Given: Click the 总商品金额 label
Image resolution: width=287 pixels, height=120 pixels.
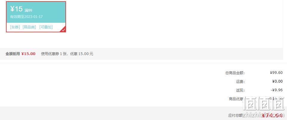Looking at the screenshot, I should coord(235,73).
